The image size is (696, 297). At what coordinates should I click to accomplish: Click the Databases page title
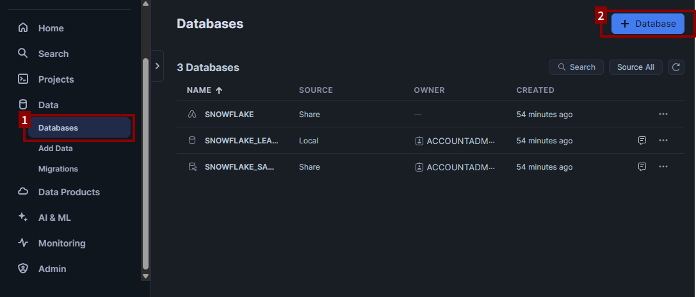point(210,24)
